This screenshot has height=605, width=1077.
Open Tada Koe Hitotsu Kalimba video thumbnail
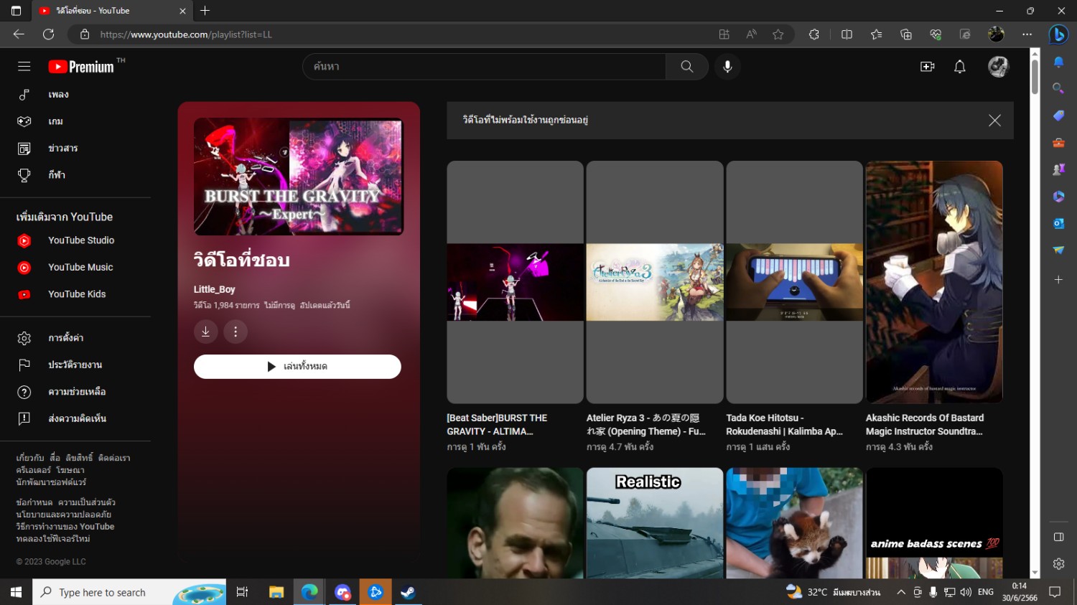(794, 282)
